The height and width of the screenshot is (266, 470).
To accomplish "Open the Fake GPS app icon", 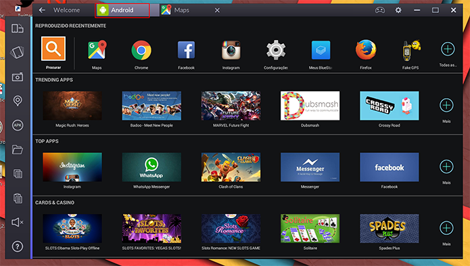I will coord(411,50).
